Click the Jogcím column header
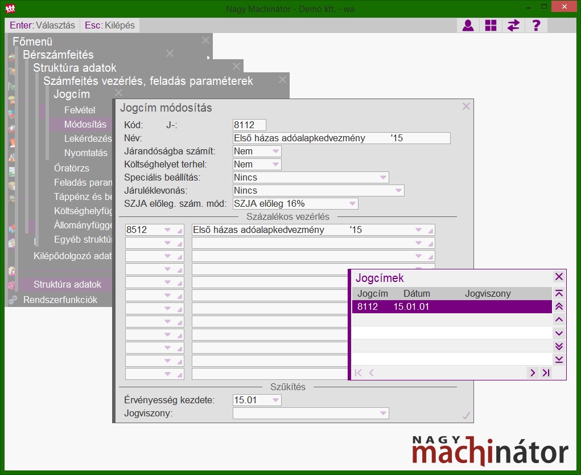The image size is (581, 475). tap(372, 294)
